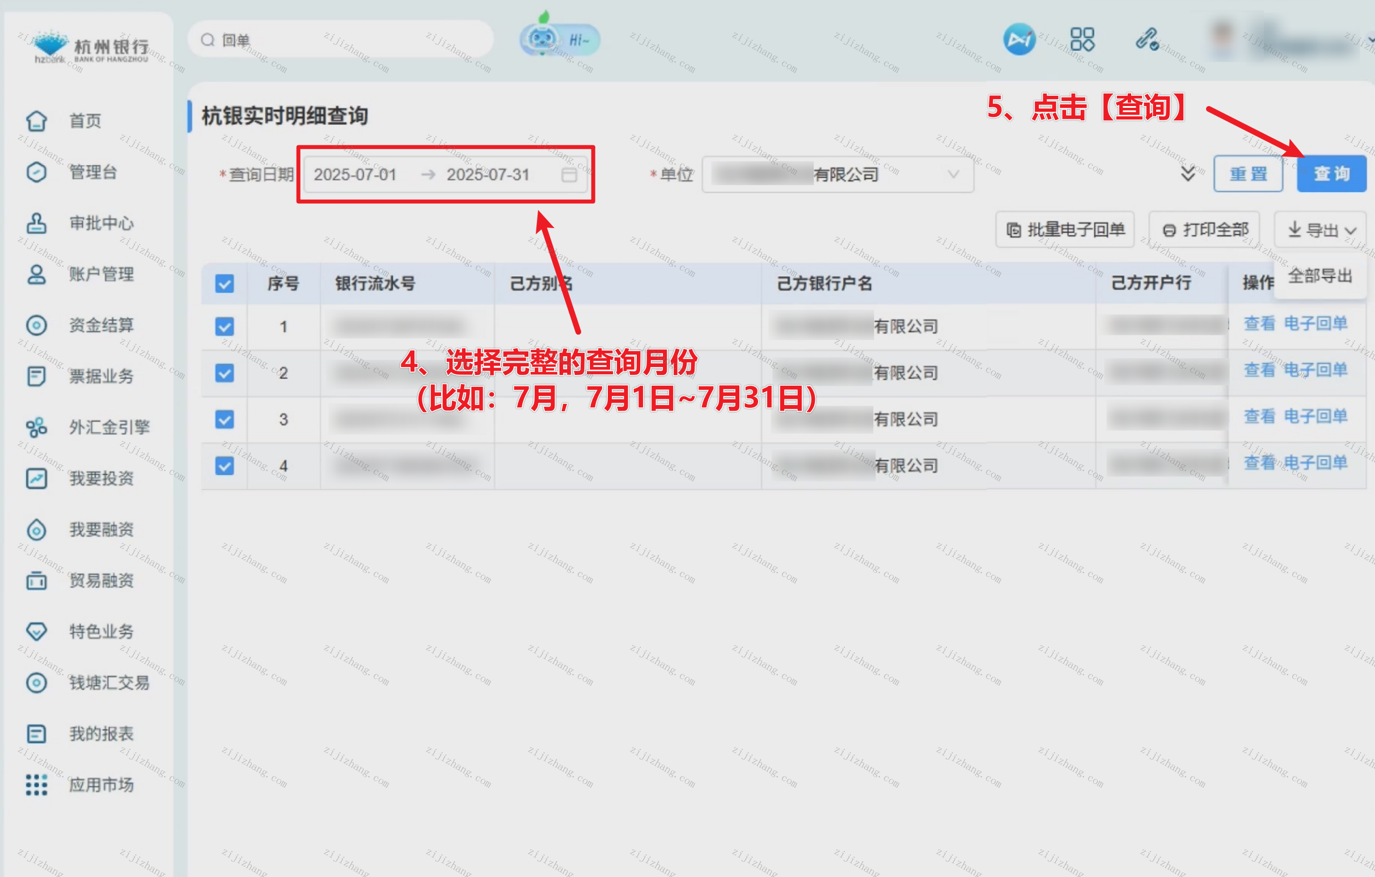
Task: Open 审批中心 stamp icon in sidebar
Action: [36, 223]
